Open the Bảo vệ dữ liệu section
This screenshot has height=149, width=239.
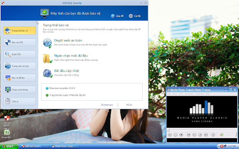click(x=20, y=78)
